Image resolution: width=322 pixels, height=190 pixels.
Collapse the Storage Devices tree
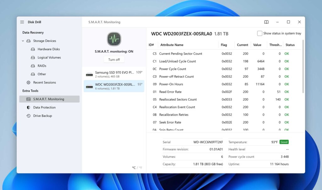[23, 41]
